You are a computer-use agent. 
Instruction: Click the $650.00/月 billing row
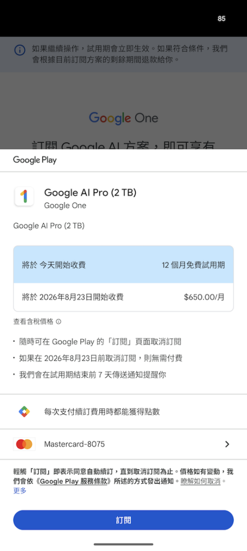click(x=123, y=297)
